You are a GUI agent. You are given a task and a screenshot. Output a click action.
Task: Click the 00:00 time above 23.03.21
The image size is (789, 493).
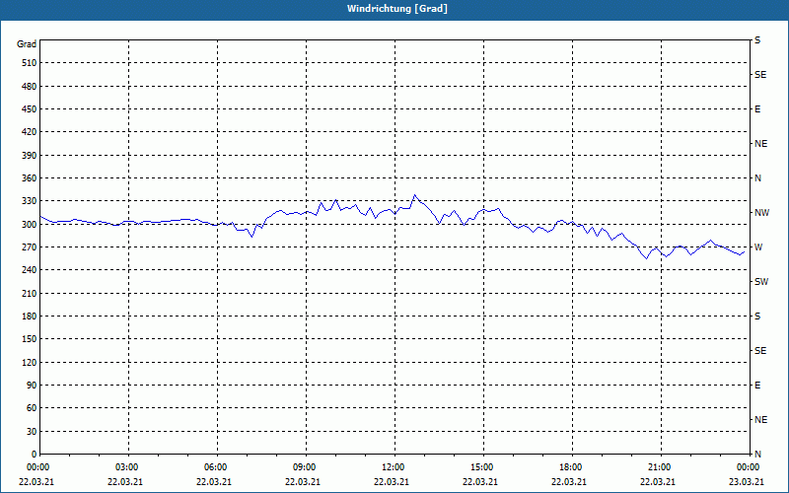click(749, 467)
